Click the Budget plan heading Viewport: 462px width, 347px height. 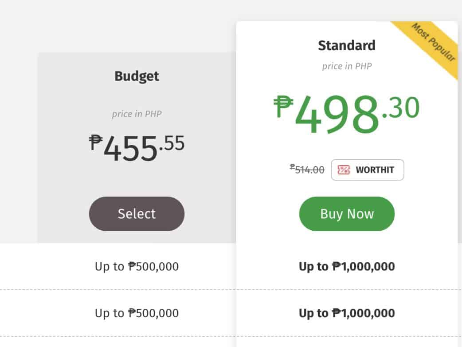[137, 76]
